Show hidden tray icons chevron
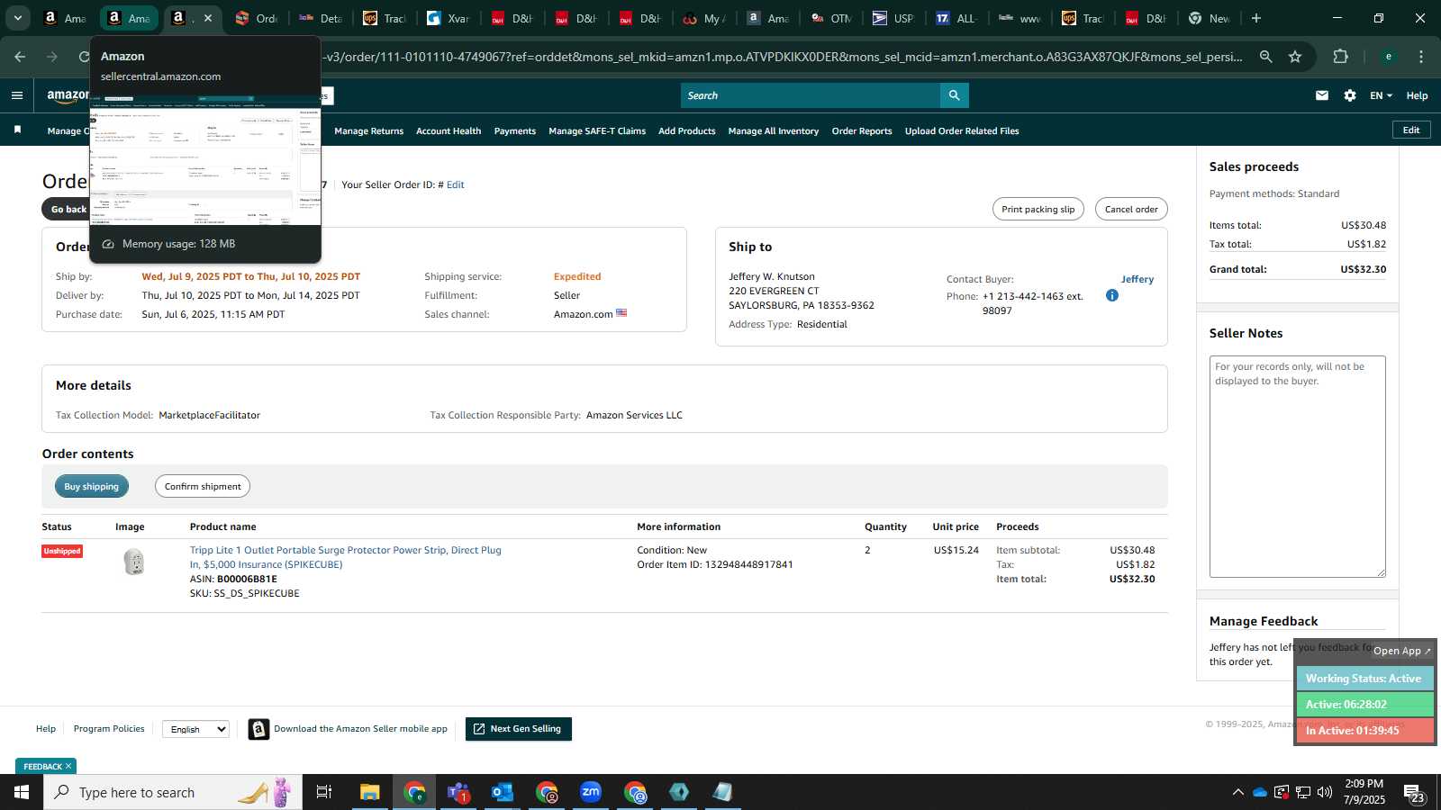Image resolution: width=1441 pixels, height=810 pixels. point(1238,792)
